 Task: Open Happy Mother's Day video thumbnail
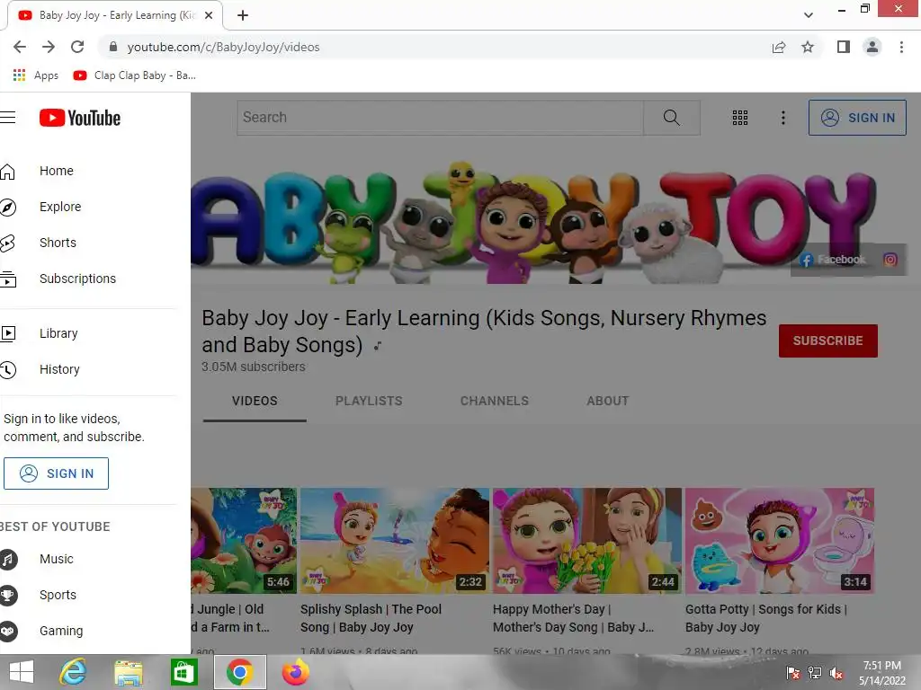click(x=587, y=541)
